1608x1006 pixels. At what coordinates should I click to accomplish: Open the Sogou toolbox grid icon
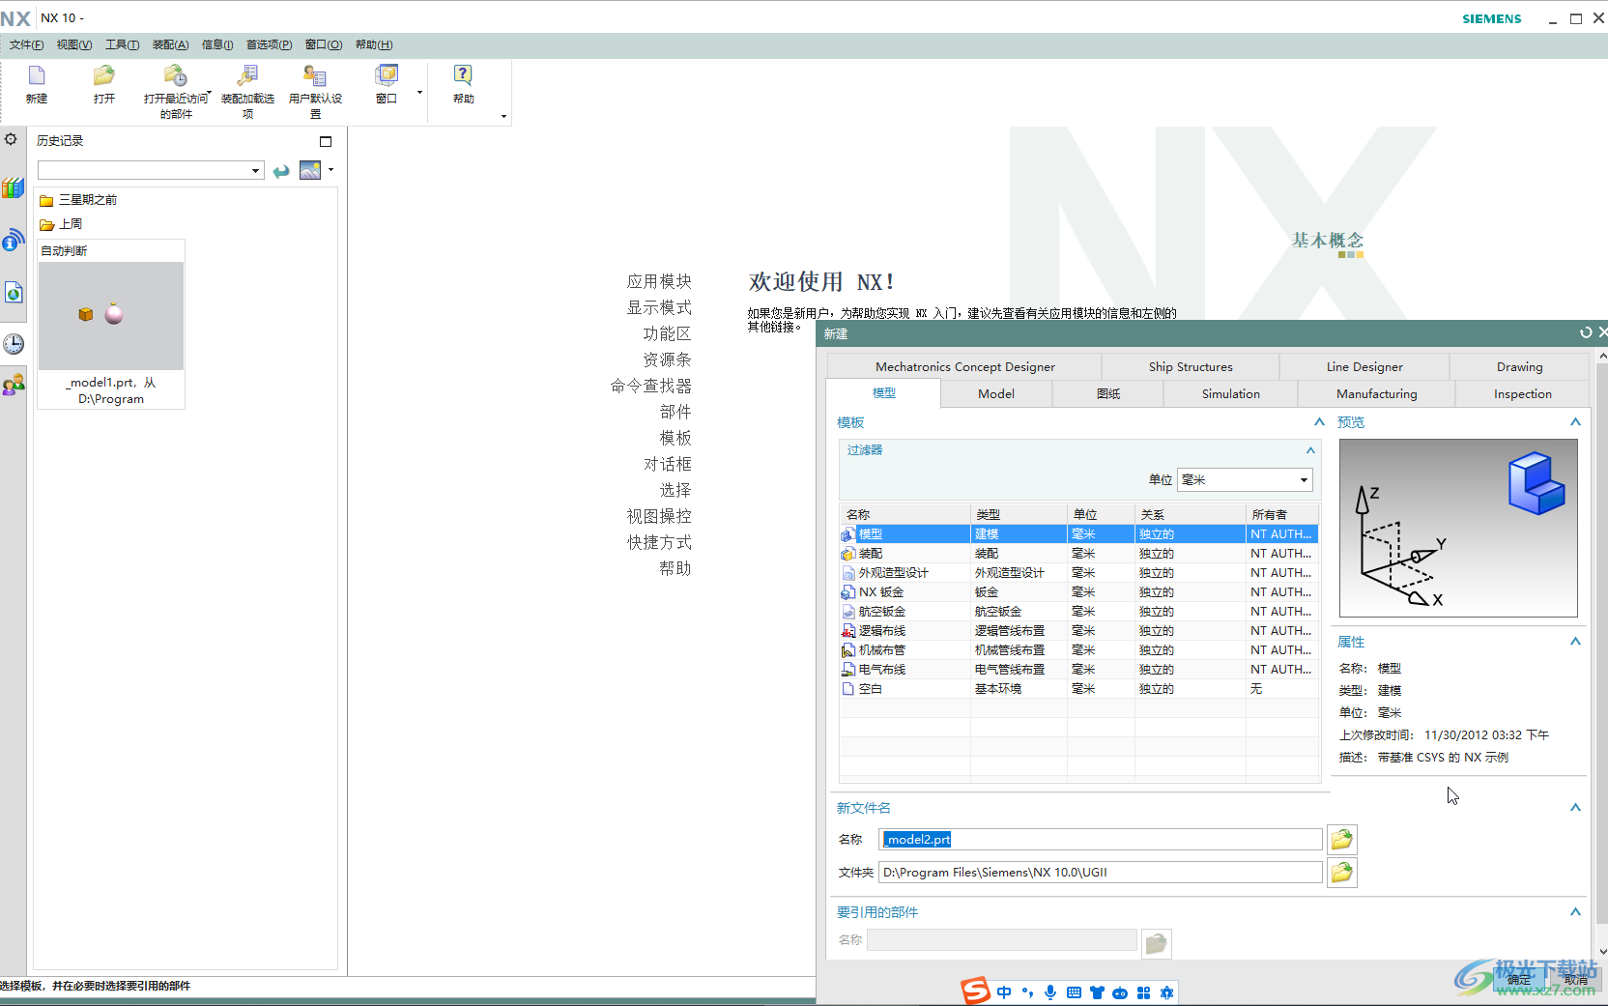coord(1143,992)
